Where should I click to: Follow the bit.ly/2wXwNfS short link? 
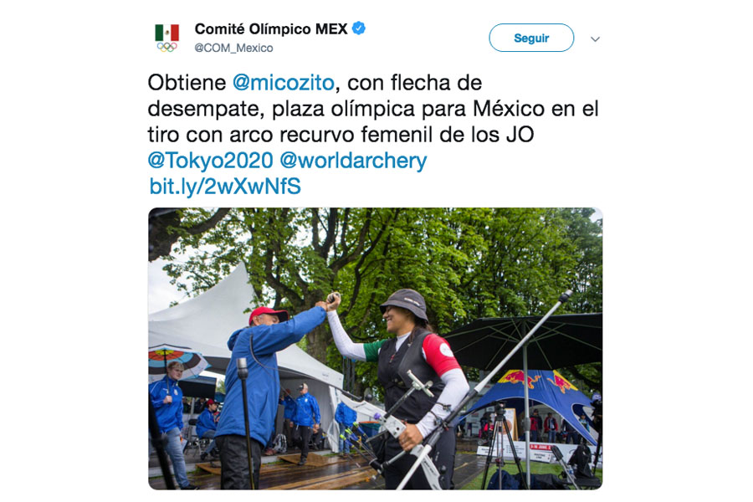[x=225, y=187]
